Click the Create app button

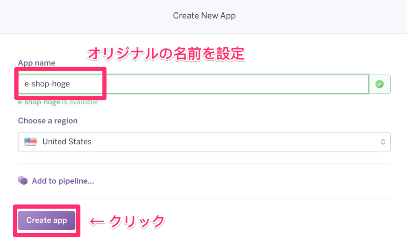click(x=46, y=220)
